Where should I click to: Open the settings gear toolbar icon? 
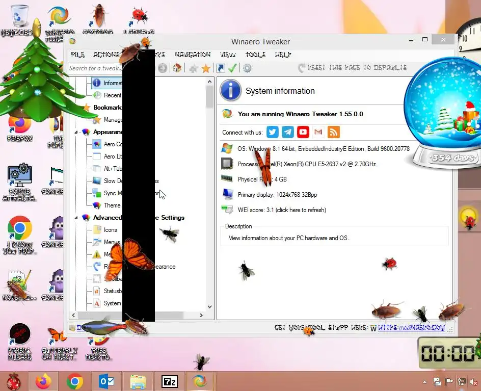[x=247, y=68]
